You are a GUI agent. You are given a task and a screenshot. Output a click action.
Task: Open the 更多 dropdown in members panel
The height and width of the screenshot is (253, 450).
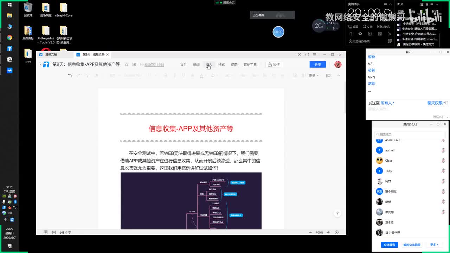coord(434,245)
